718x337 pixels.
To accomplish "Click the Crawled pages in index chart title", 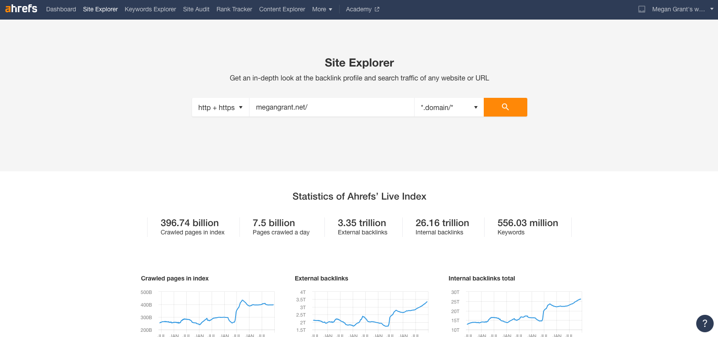I will pyautogui.click(x=175, y=278).
